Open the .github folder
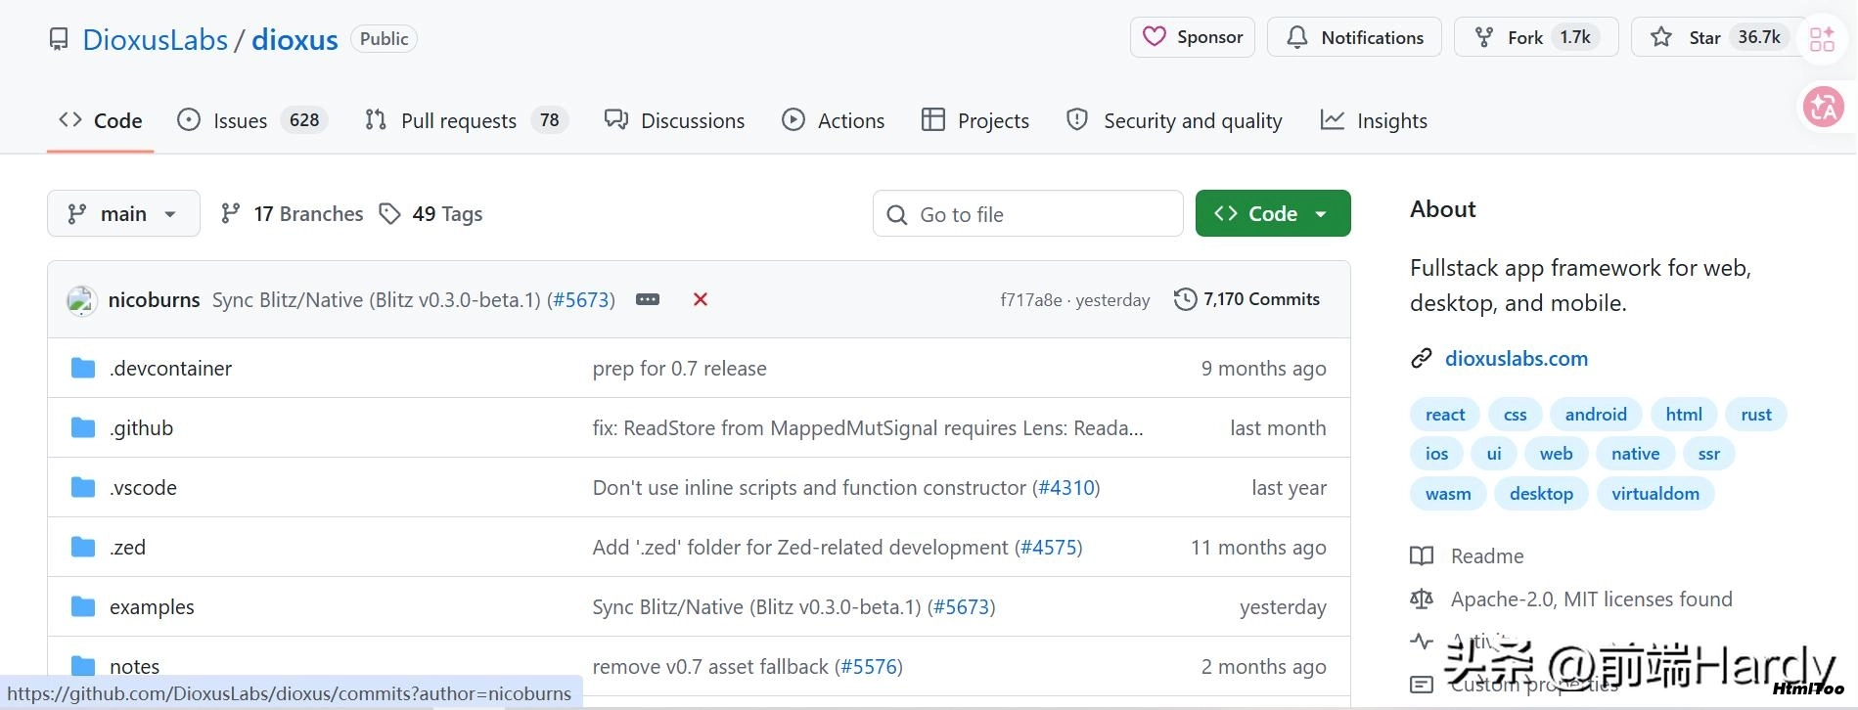The width and height of the screenshot is (1858, 710). click(x=142, y=428)
